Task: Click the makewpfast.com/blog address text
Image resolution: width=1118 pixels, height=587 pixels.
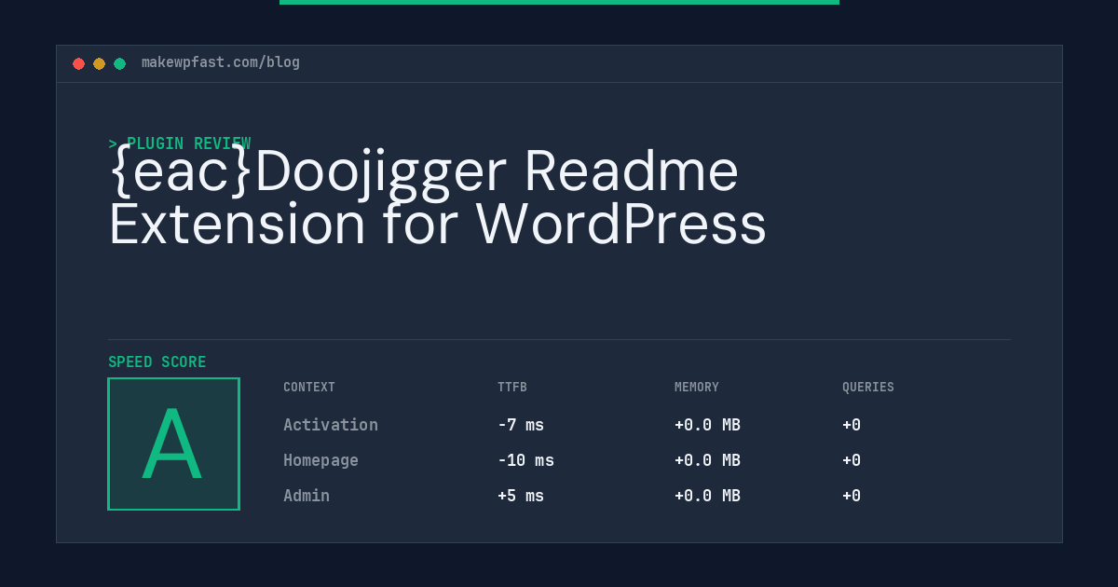Action: (221, 62)
